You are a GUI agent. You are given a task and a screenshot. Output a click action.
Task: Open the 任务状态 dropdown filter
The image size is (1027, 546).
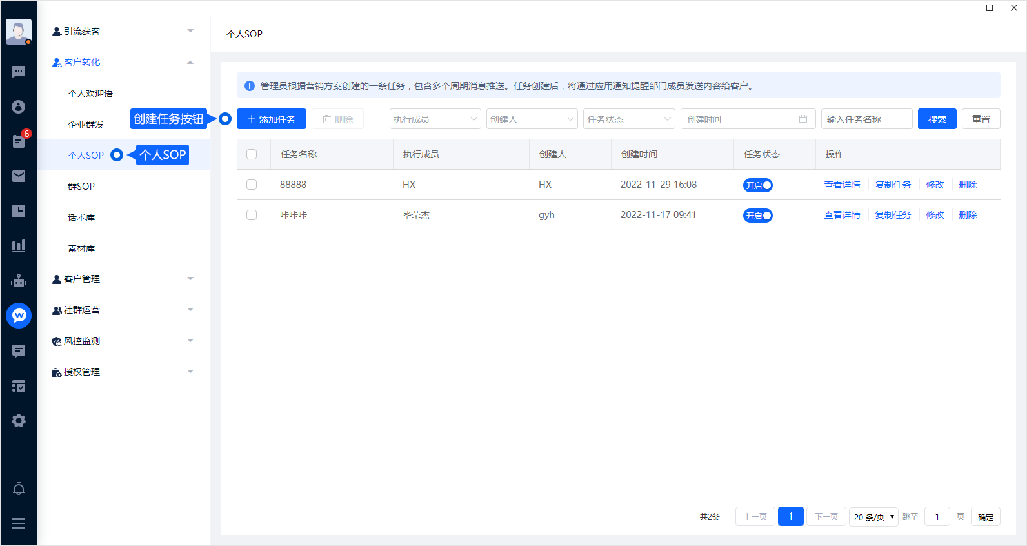tap(628, 119)
